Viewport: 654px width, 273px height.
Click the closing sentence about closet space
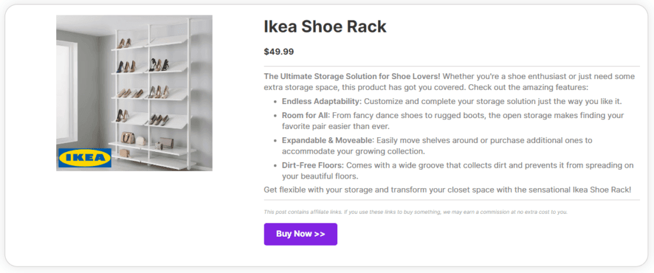tap(448, 189)
